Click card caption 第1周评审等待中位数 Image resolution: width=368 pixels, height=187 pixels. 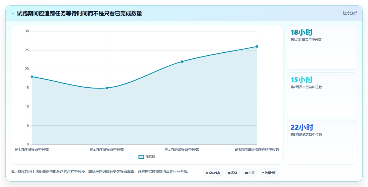306,40
